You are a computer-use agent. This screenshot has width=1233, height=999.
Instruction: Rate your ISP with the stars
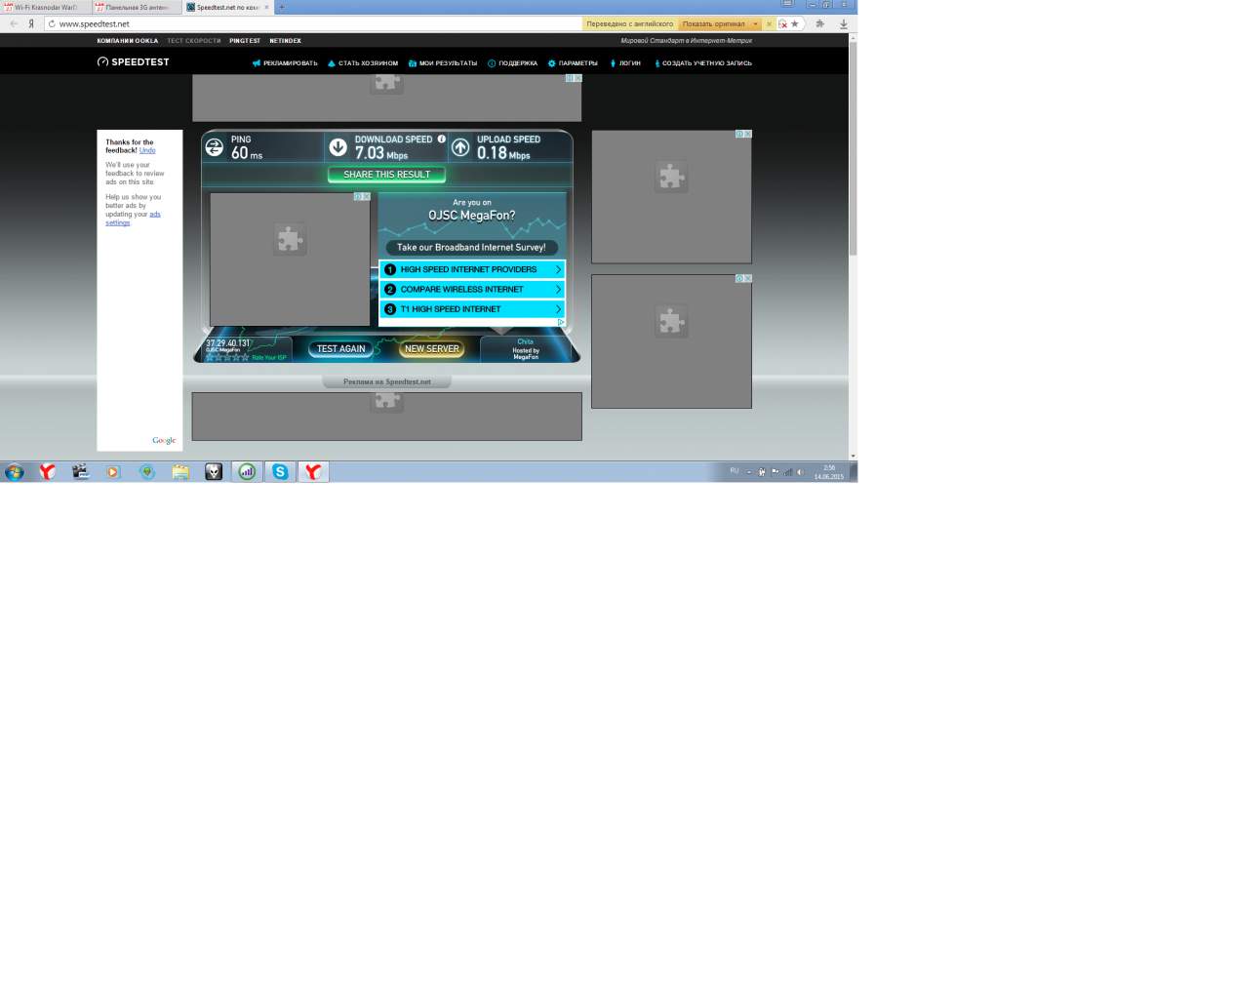tap(227, 357)
